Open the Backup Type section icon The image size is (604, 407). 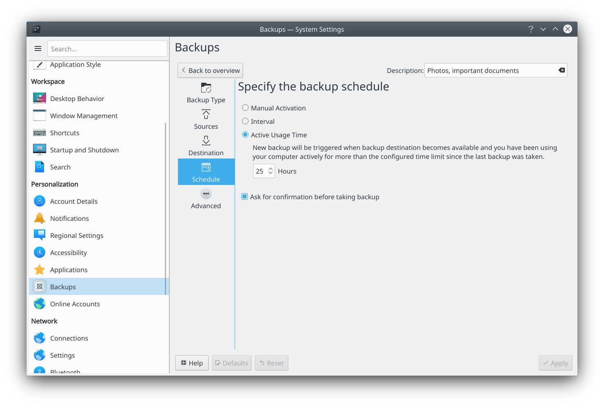coord(206,88)
